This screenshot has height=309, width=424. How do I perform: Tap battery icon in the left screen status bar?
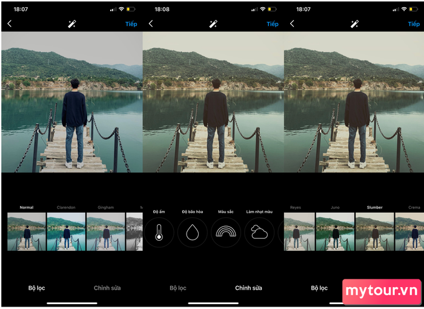pyautogui.click(x=131, y=9)
